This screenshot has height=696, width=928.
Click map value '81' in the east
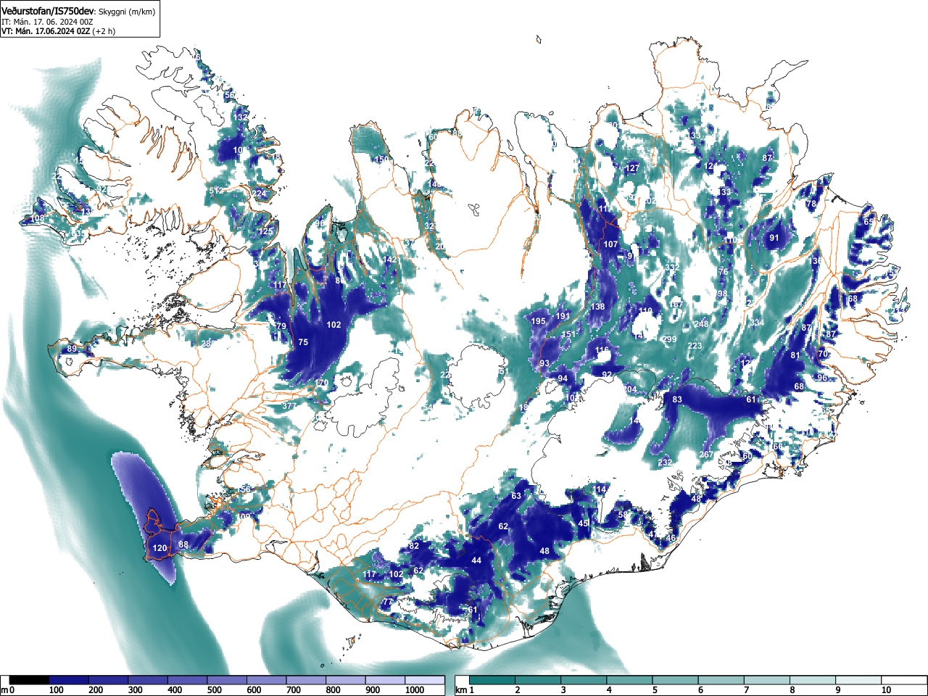[x=795, y=355]
